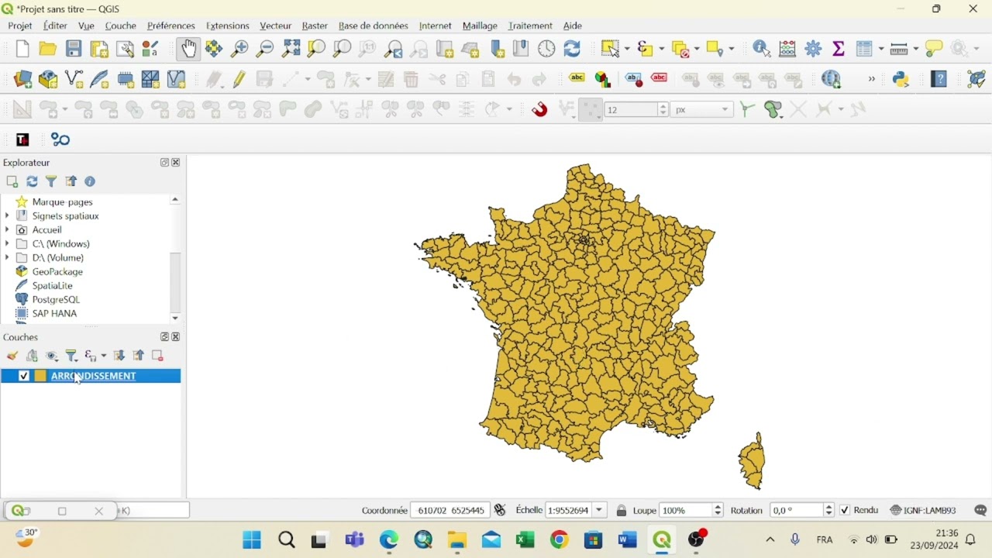Expand the Signets spatiaux node
This screenshot has width=992, height=558.
(9, 217)
